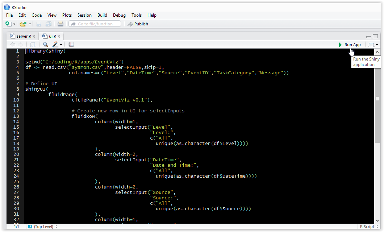The width and height of the screenshot is (384, 232).
Task: Click the Code Tools magic wand icon
Action: click(55, 44)
